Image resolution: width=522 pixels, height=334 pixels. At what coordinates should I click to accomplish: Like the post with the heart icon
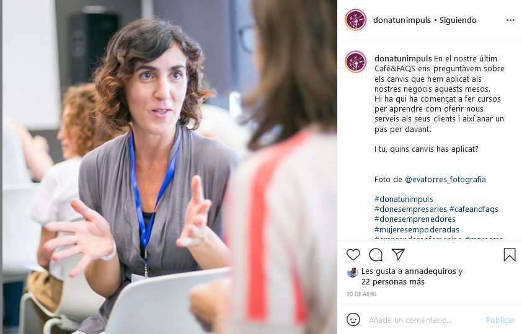click(353, 255)
